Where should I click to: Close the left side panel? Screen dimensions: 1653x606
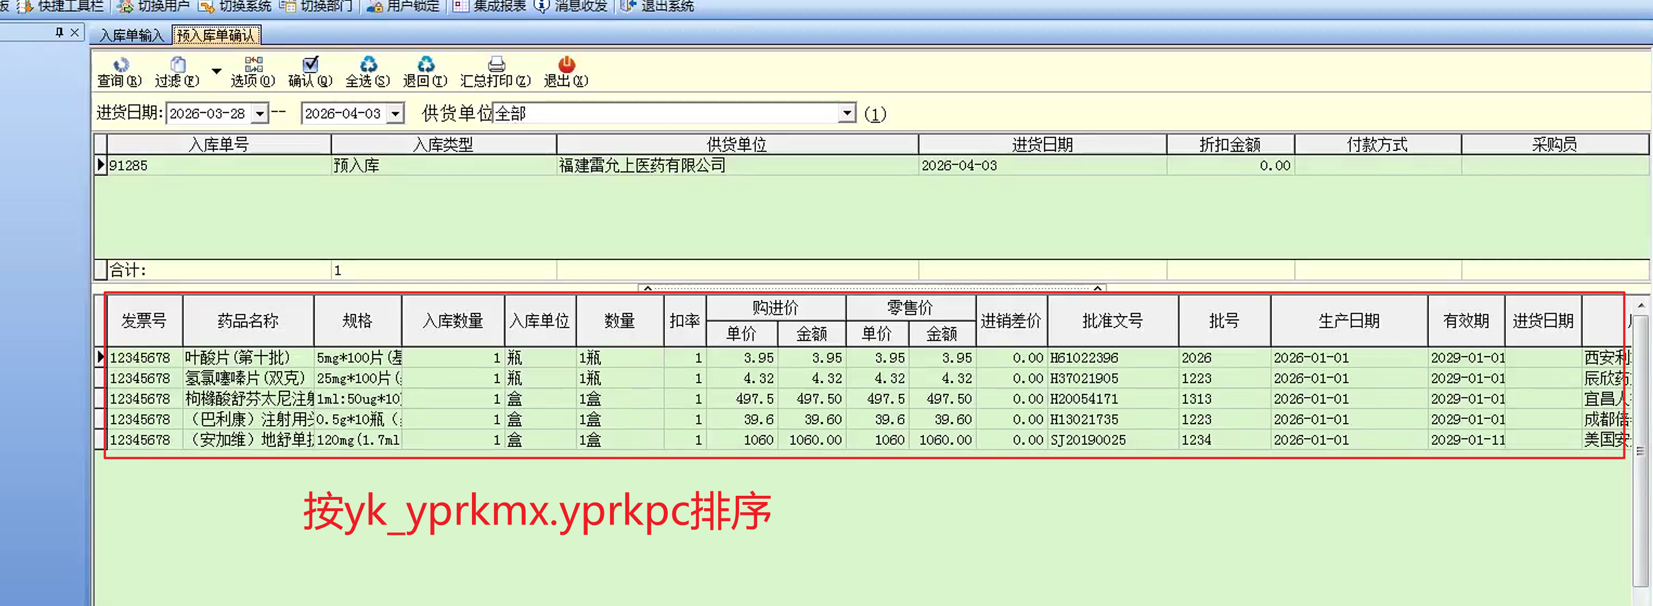pyautogui.click(x=75, y=32)
